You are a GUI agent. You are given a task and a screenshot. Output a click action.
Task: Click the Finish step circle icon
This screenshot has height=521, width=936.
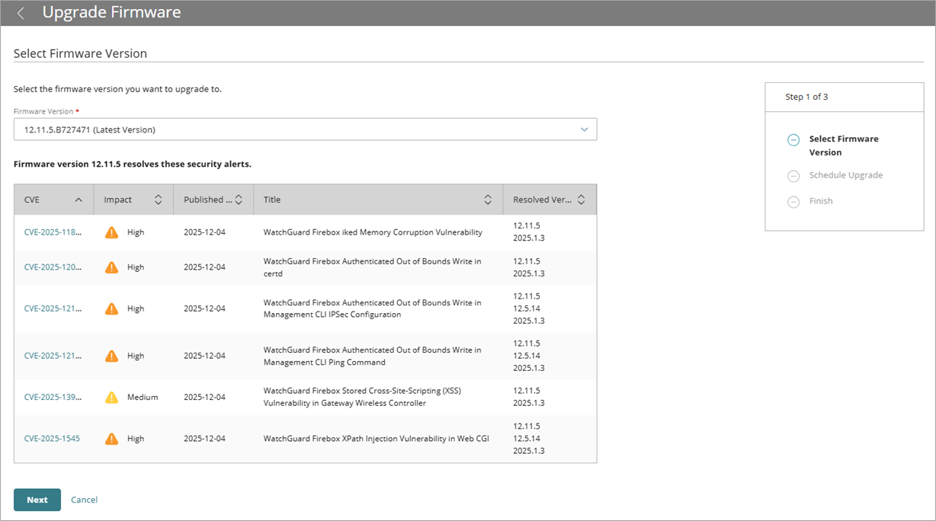pyautogui.click(x=793, y=200)
